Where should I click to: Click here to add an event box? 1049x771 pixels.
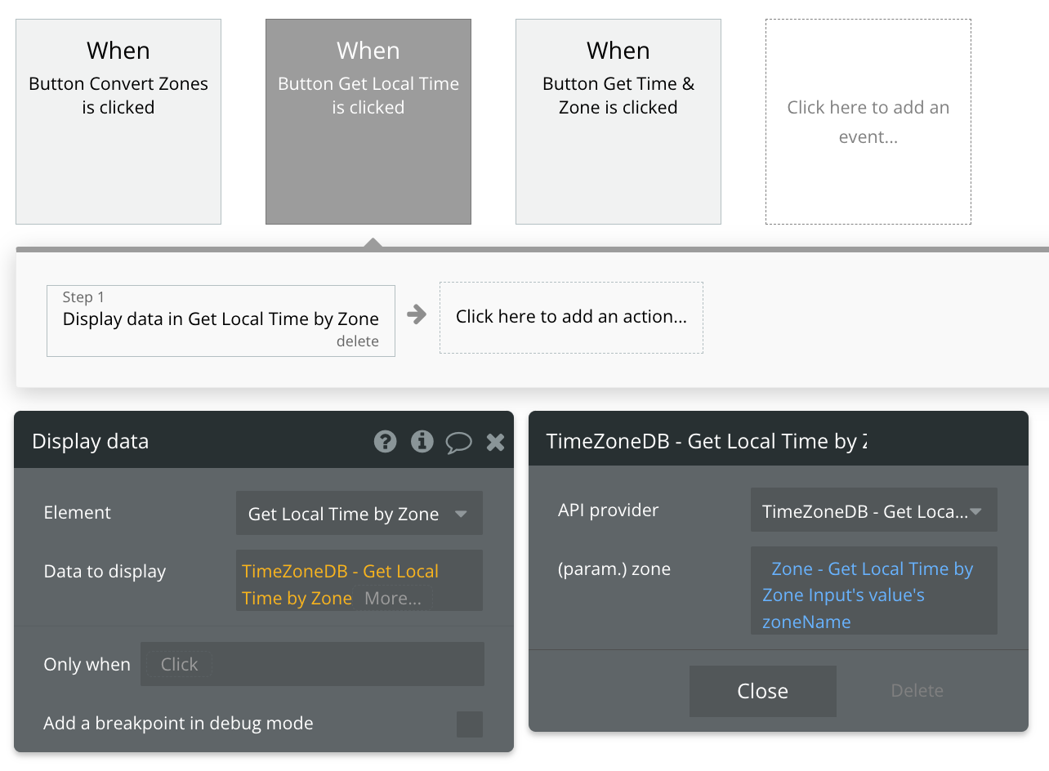pos(868,122)
